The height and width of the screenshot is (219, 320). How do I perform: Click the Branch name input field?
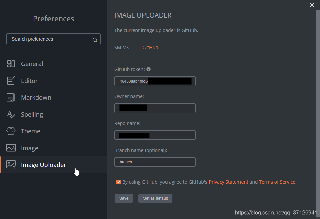155,162
